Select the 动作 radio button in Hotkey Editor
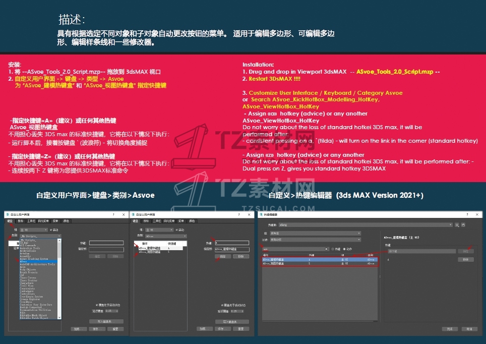The height and width of the screenshot is (344, 486). pos(344,249)
